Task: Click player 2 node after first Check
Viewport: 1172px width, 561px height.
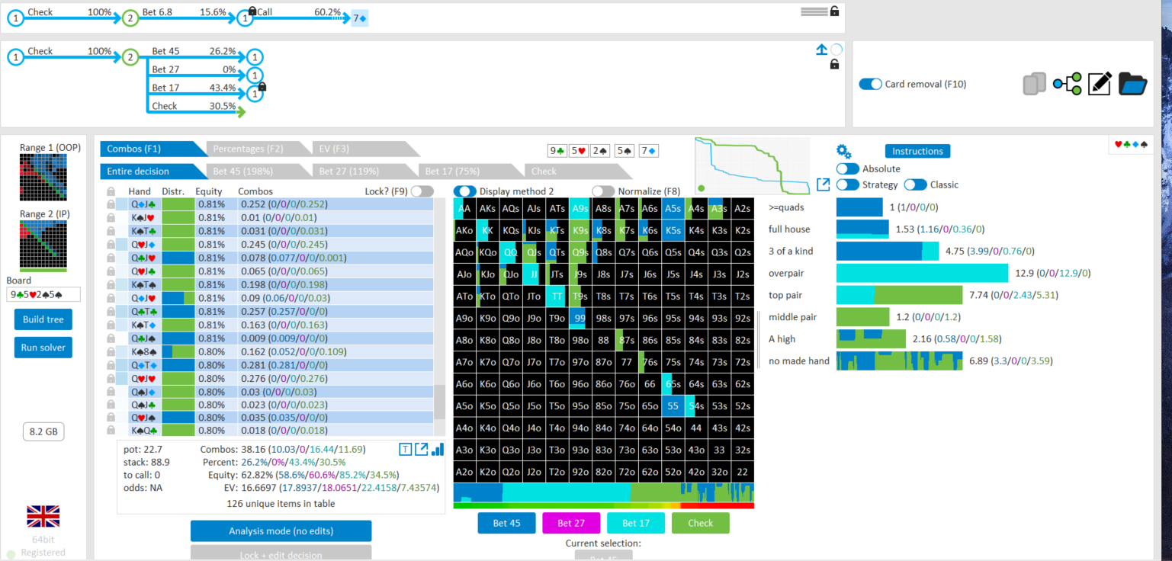Action: [x=130, y=18]
